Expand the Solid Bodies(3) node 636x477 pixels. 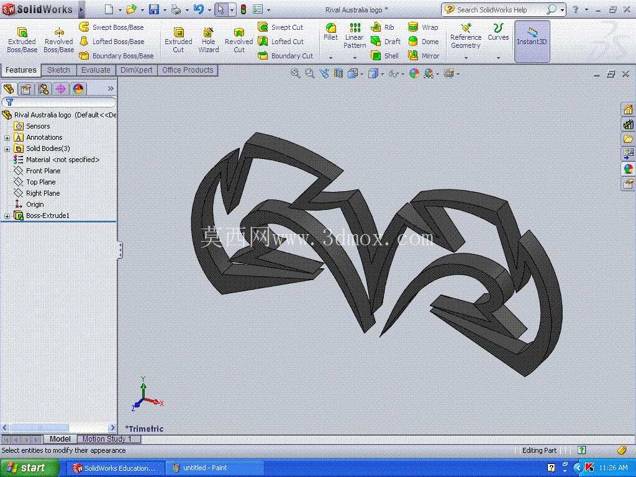point(7,149)
